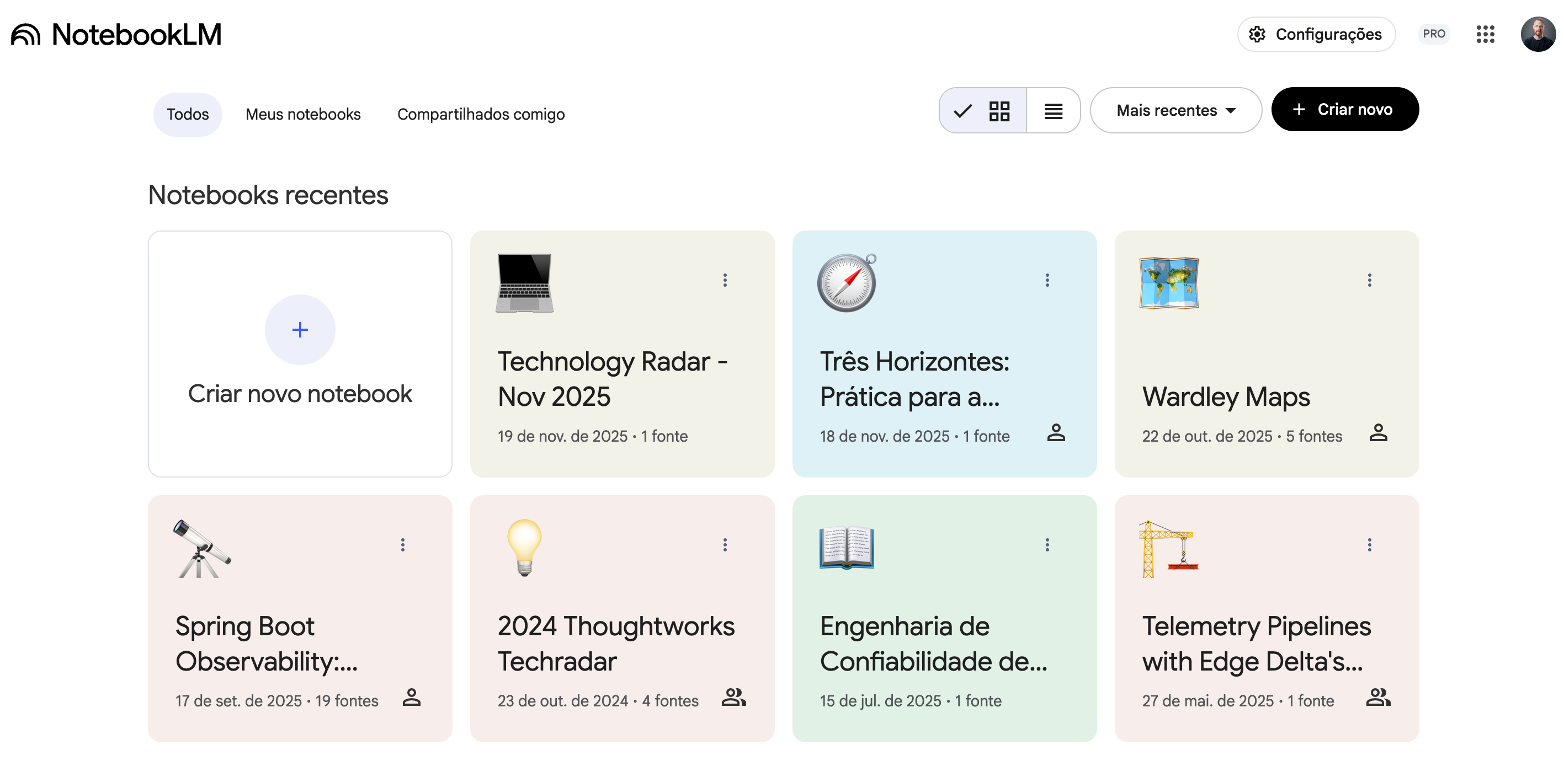Screen dimensions: 1564x772
Task: Open more options for Spring Boot Observability notebook
Action: (402, 545)
